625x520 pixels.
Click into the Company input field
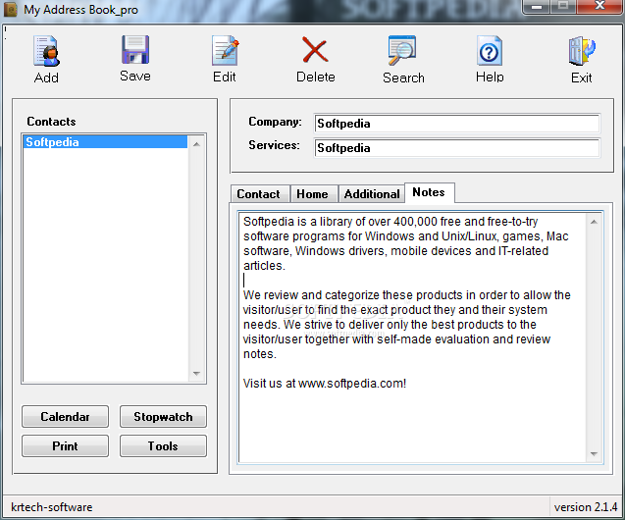click(457, 124)
